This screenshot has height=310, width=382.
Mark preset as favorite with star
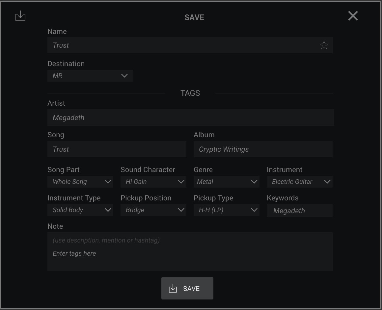[324, 45]
